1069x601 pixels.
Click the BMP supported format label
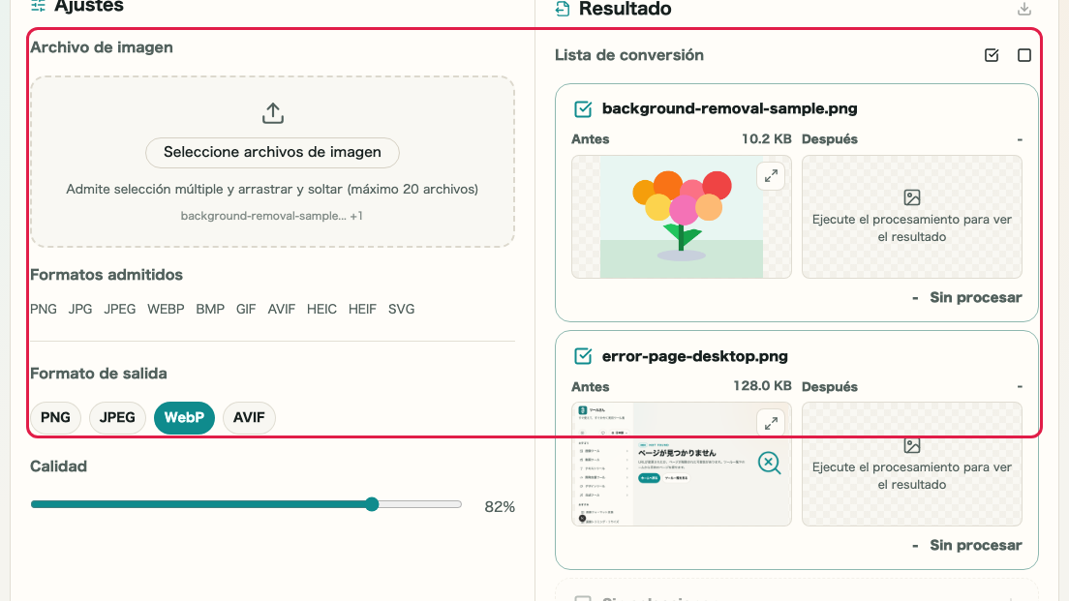[210, 310]
